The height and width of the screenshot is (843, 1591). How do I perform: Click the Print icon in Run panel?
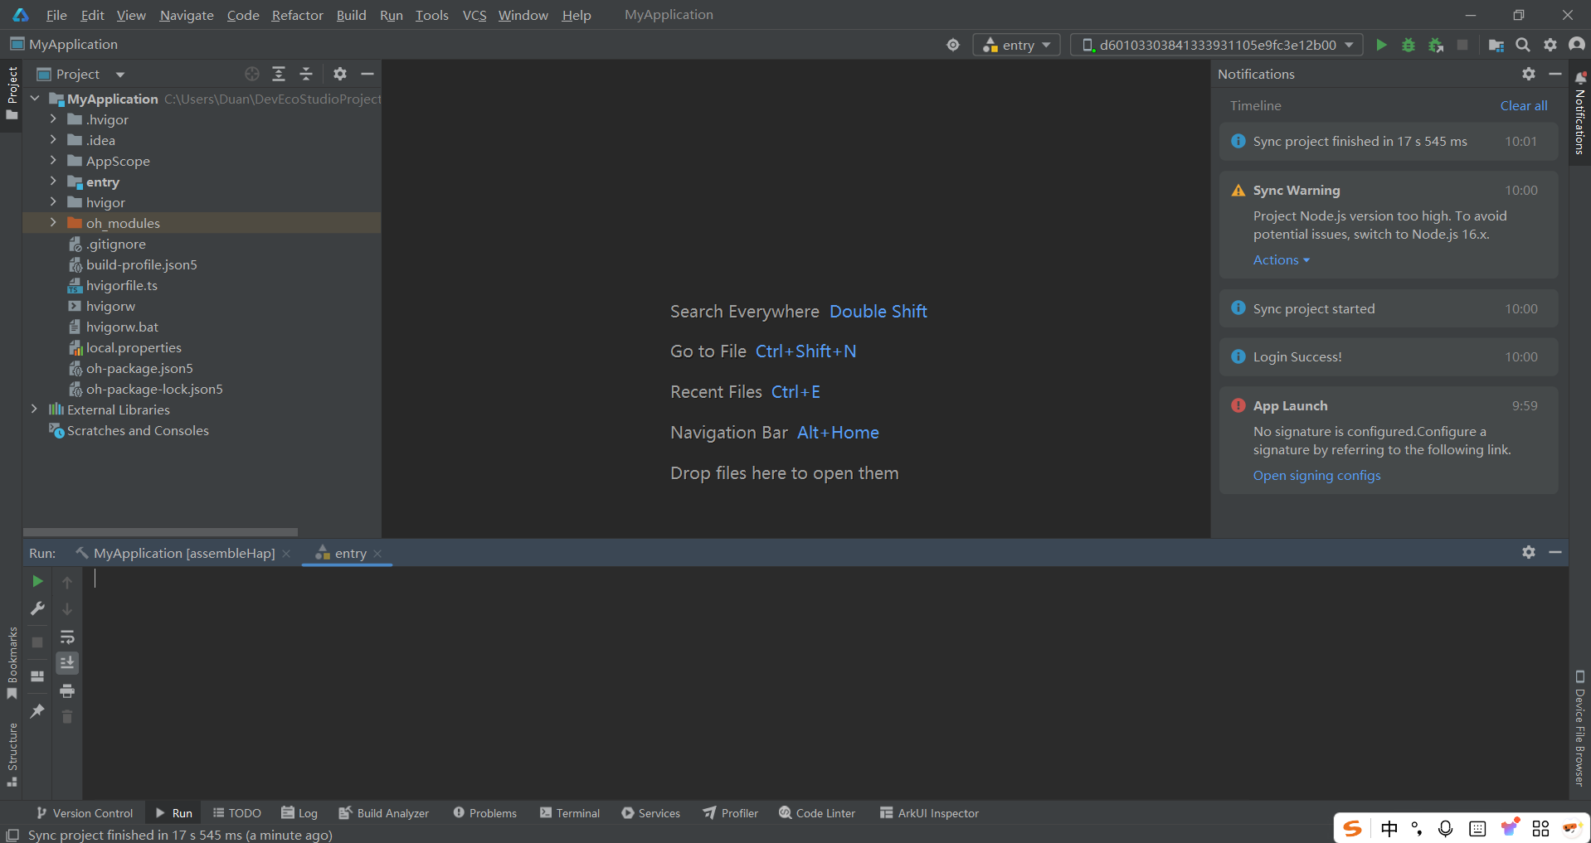pos(67,690)
